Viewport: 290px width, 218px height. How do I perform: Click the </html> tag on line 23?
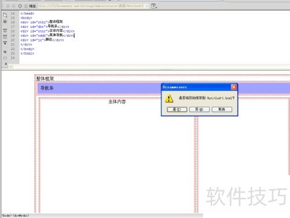click(x=27, y=53)
